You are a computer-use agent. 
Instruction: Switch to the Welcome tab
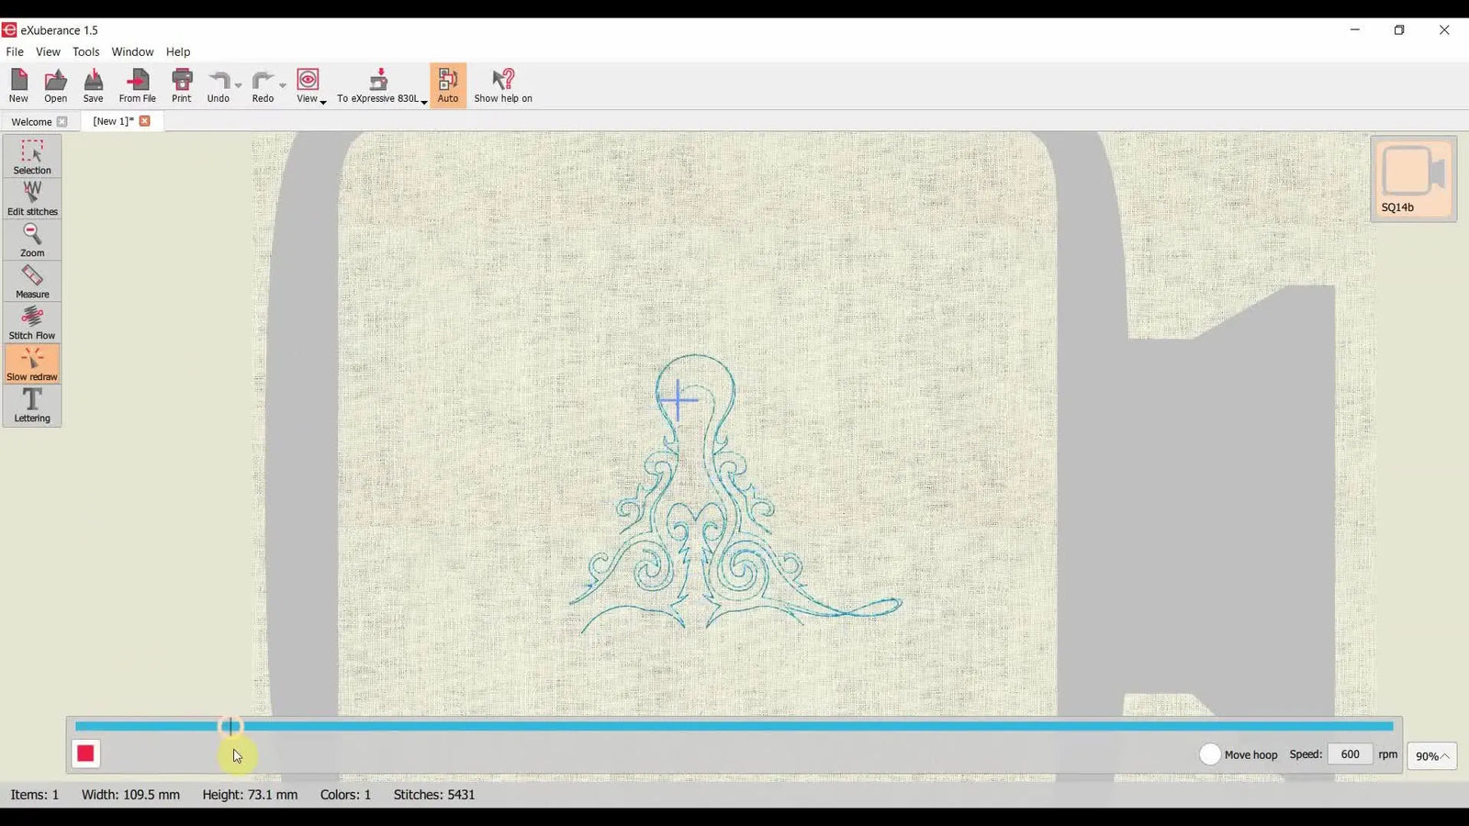(x=30, y=121)
